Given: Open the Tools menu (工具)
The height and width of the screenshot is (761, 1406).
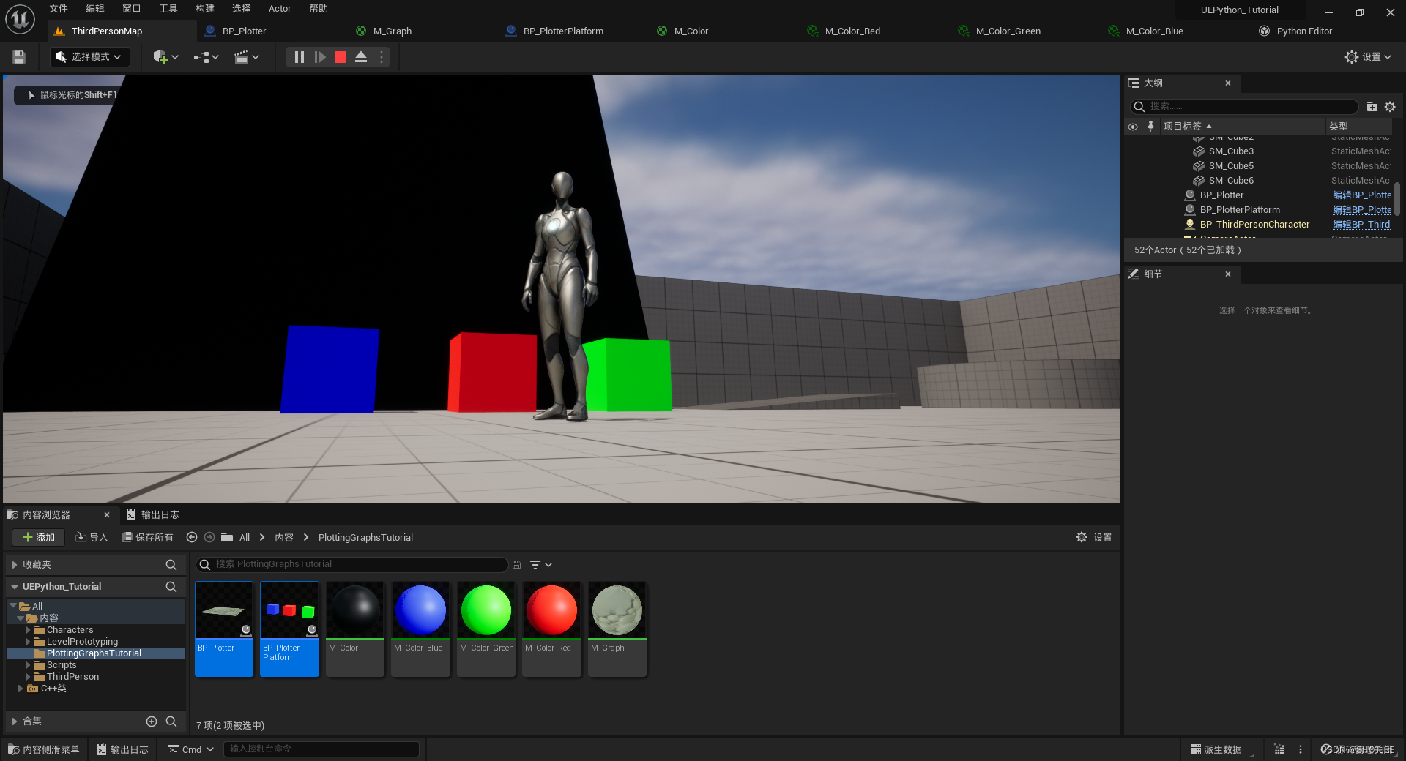Looking at the screenshot, I should 168,9.
